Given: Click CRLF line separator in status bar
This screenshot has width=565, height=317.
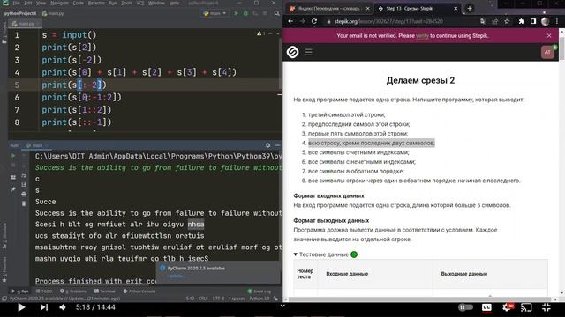Looking at the screenshot, I should click(x=203, y=299).
